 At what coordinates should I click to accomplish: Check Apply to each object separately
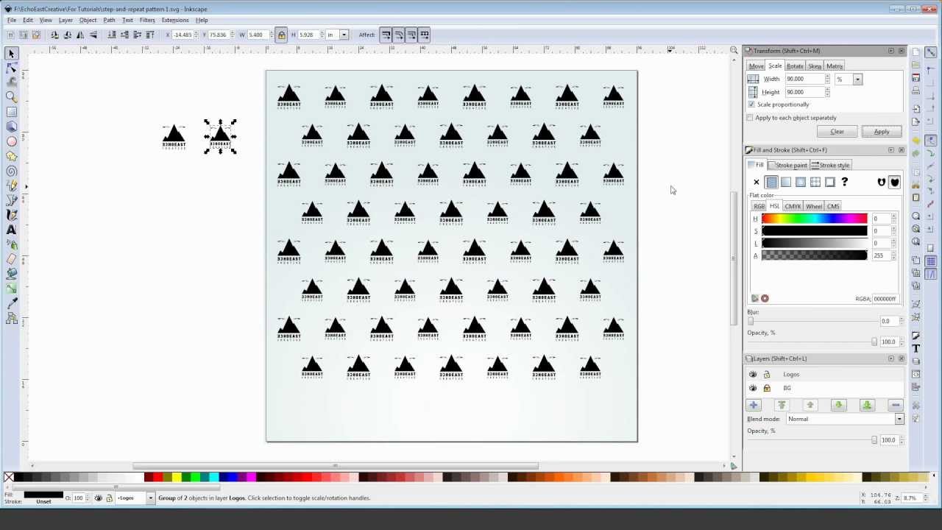point(751,118)
